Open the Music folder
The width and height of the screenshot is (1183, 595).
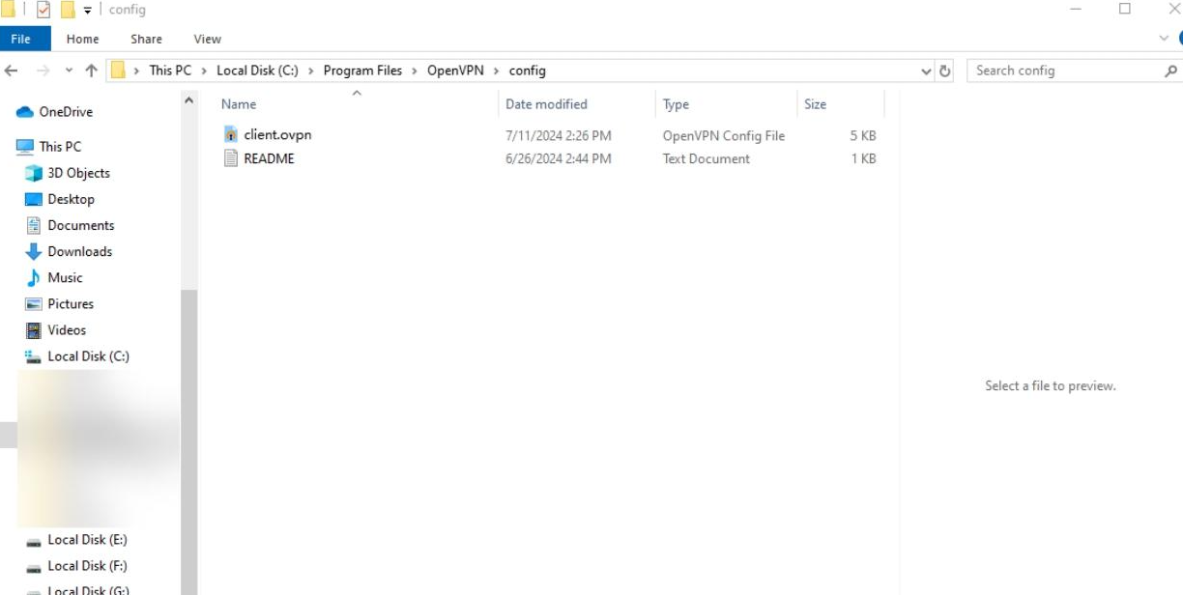click(x=65, y=277)
